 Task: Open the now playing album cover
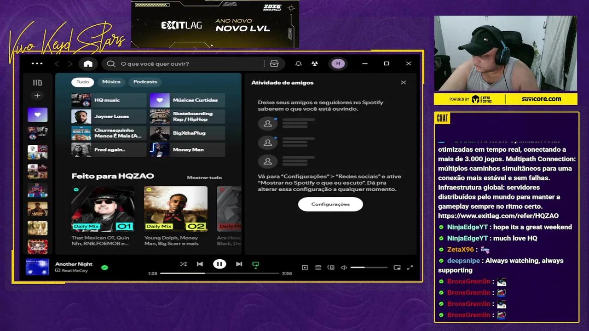(37, 267)
